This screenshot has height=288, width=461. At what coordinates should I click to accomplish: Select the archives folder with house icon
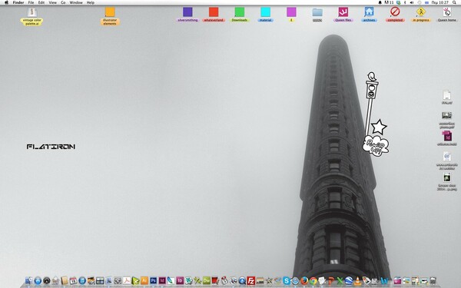(369, 15)
